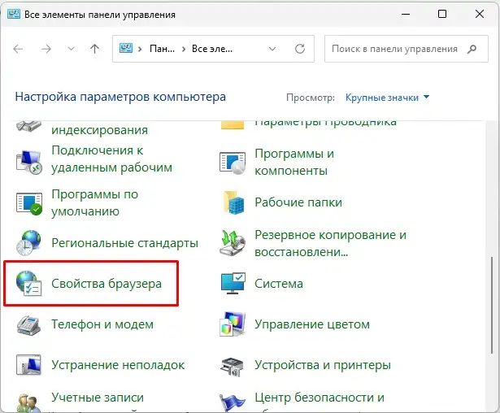The height and width of the screenshot is (413, 500).
Task: Open the Программы по умолчанию icon
Action: (29, 203)
